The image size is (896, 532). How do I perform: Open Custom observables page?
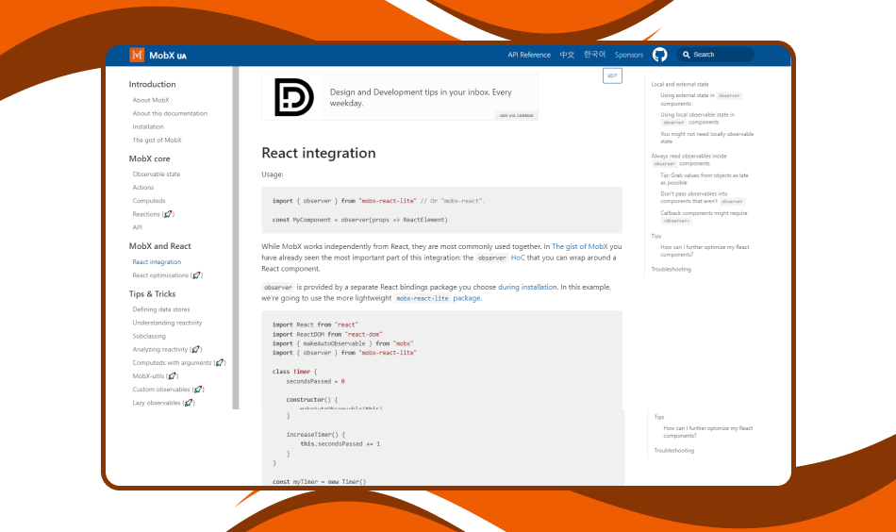pos(168,390)
